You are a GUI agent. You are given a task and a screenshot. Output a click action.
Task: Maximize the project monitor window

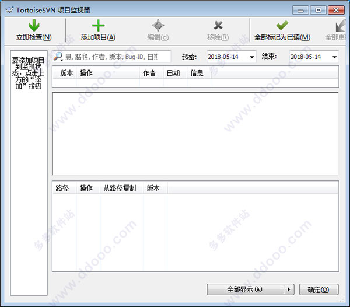tap(318, 10)
